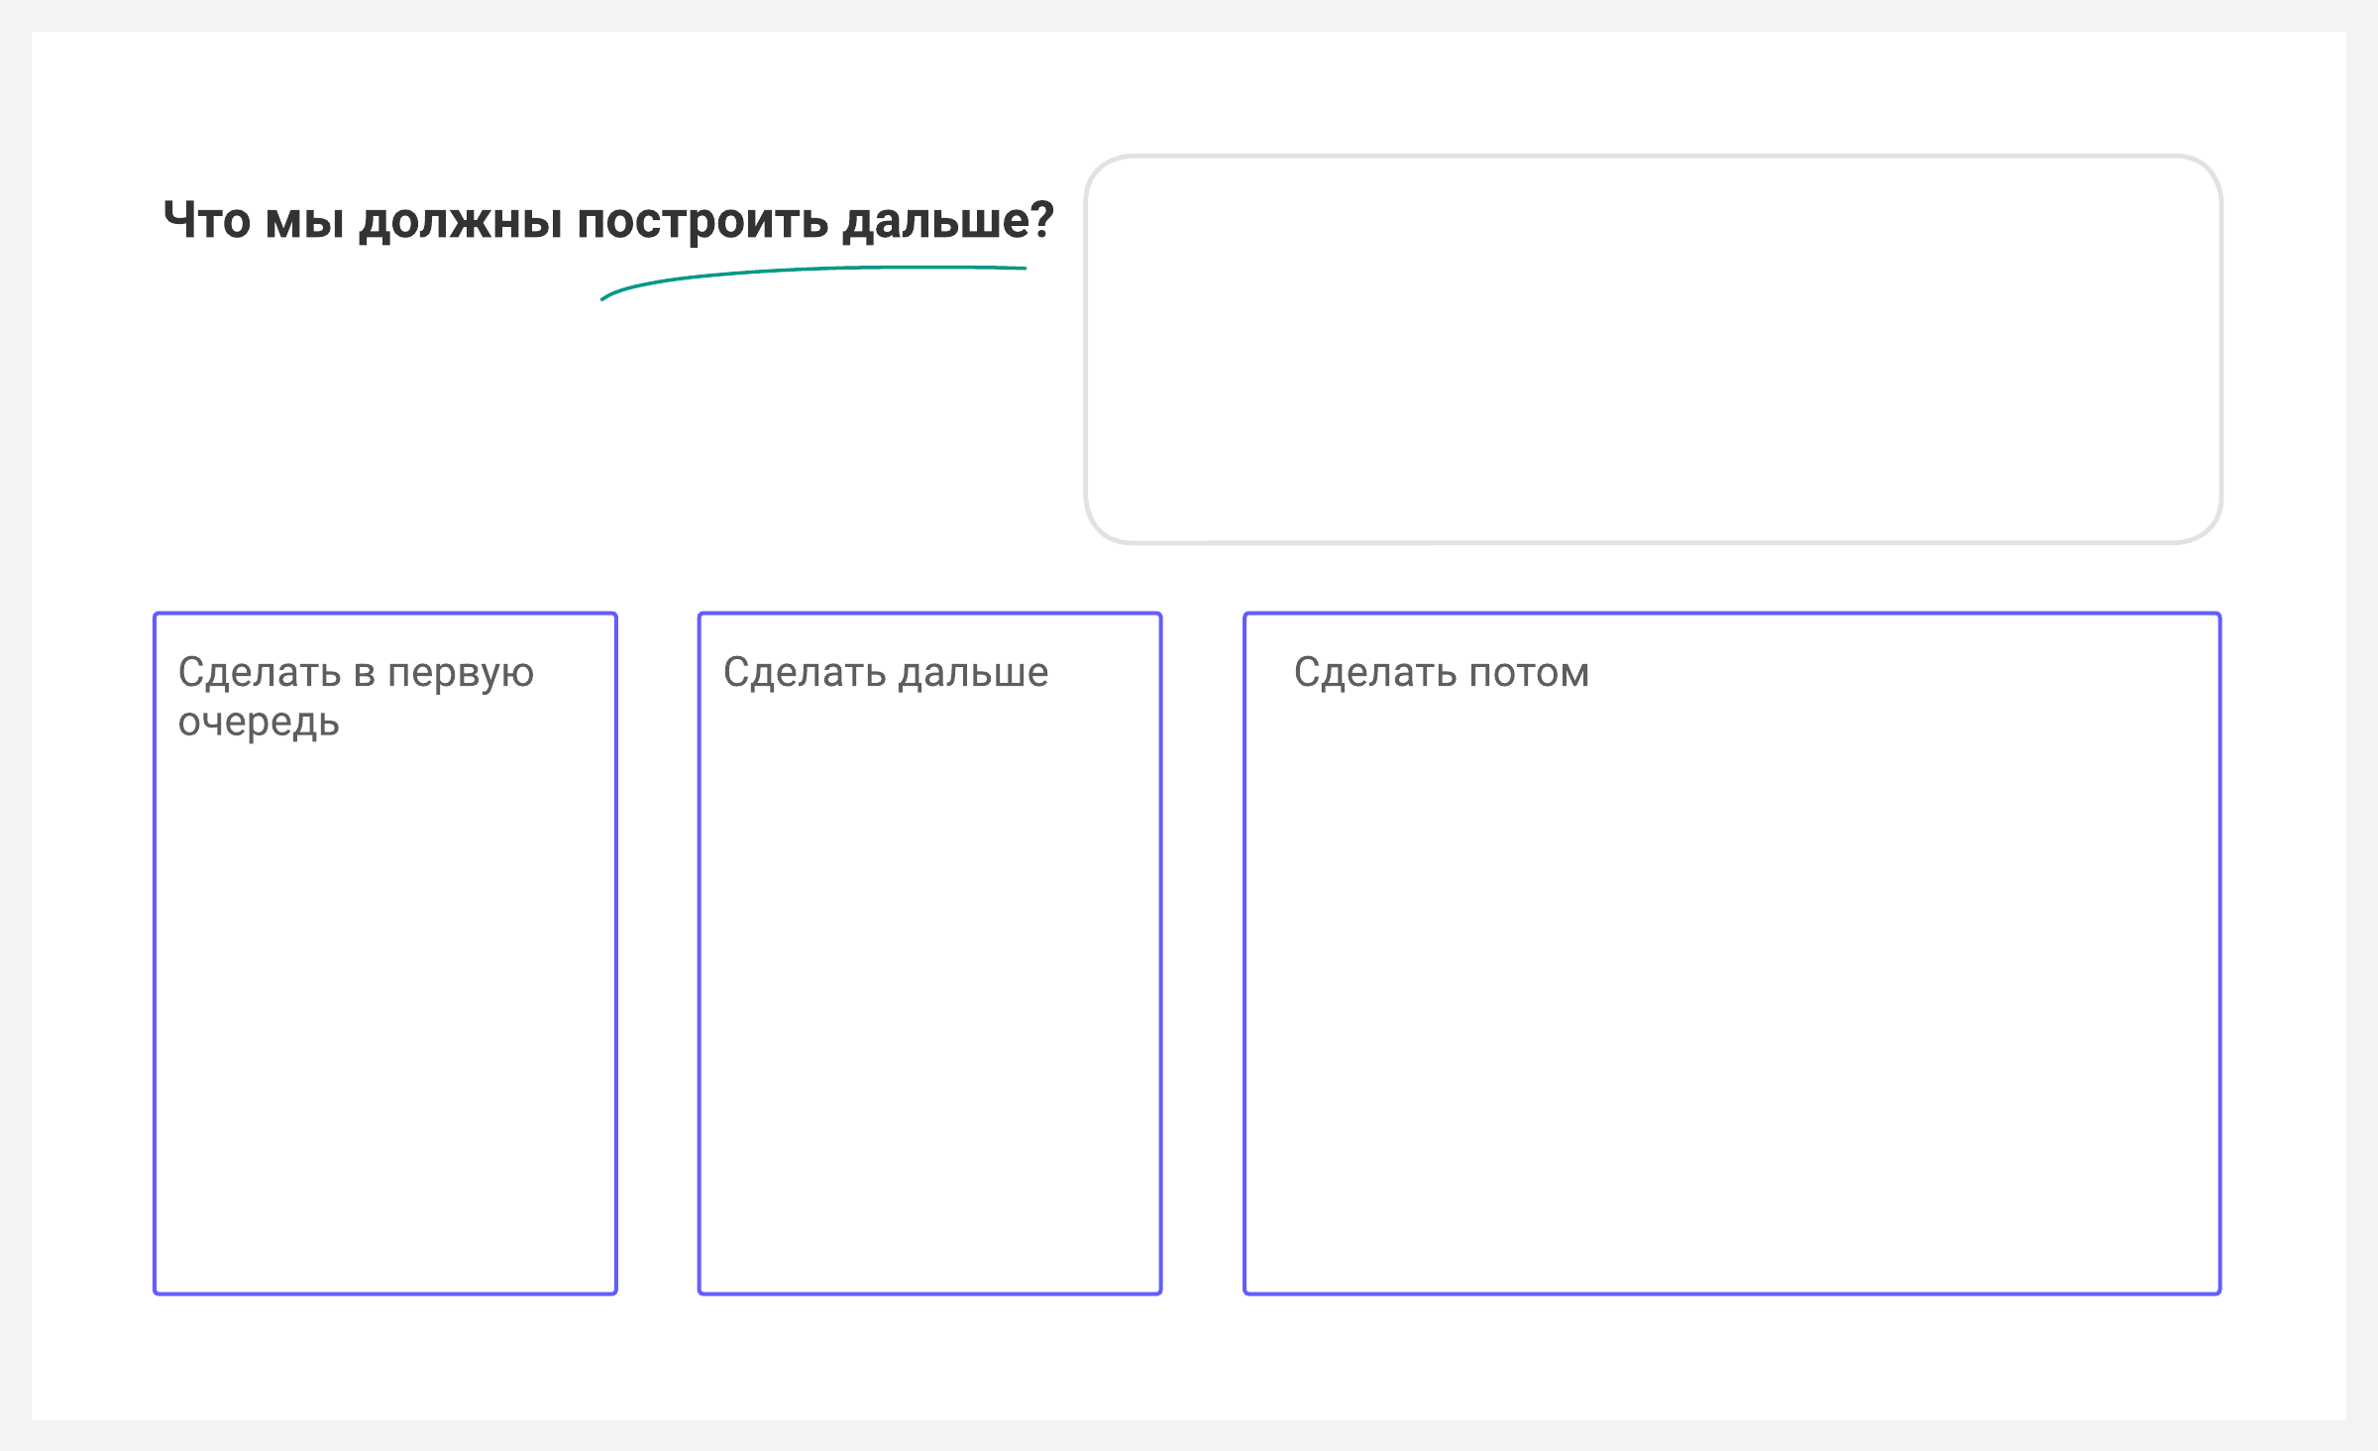Select the 'Сделать потом' label text
The image size is (2378, 1451).
(x=1441, y=673)
